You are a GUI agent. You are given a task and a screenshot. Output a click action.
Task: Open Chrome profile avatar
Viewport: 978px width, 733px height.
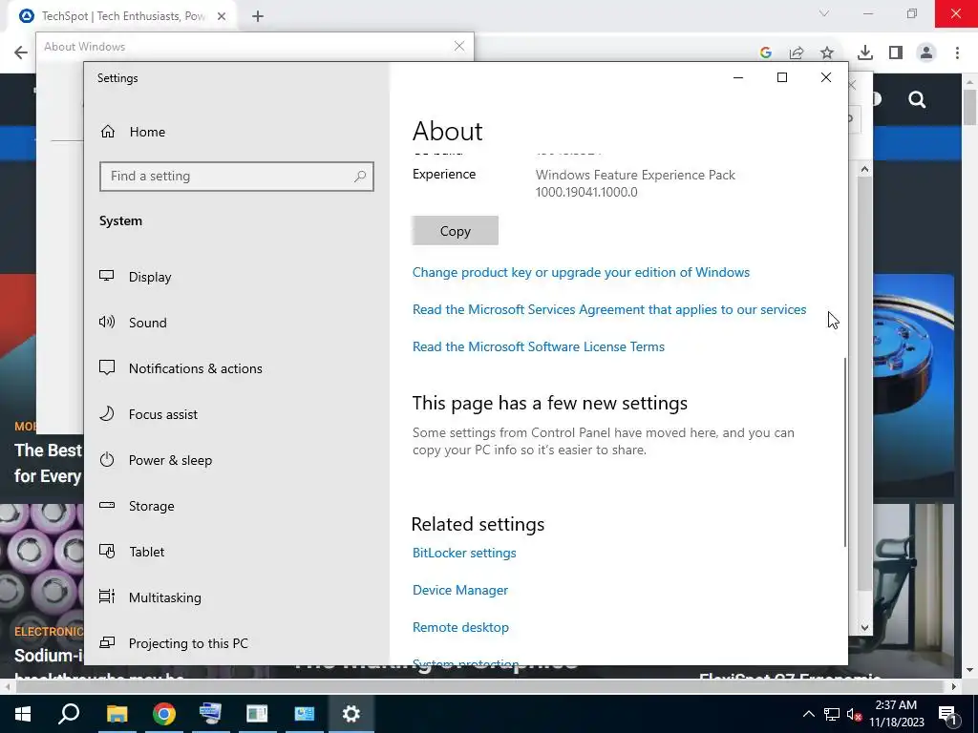(x=926, y=53)
